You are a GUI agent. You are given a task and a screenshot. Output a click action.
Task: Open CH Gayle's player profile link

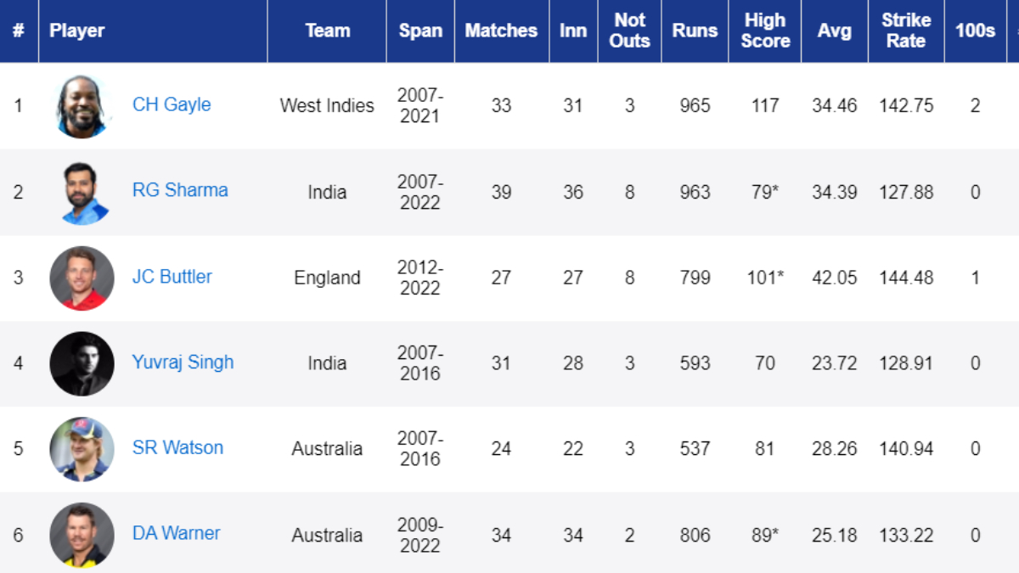172,104
